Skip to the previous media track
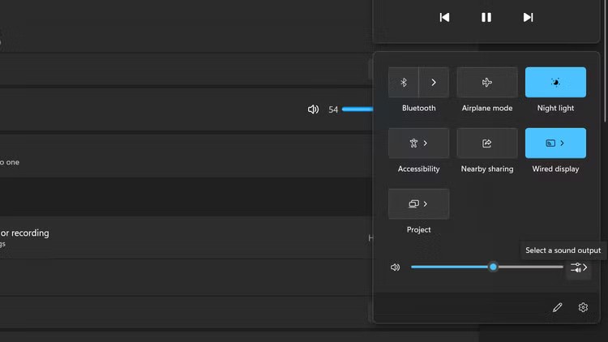 (x=444, y=17)
